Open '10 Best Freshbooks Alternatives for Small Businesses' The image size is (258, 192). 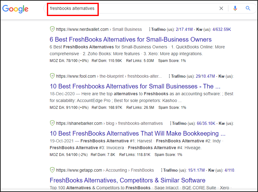point(135,86)
